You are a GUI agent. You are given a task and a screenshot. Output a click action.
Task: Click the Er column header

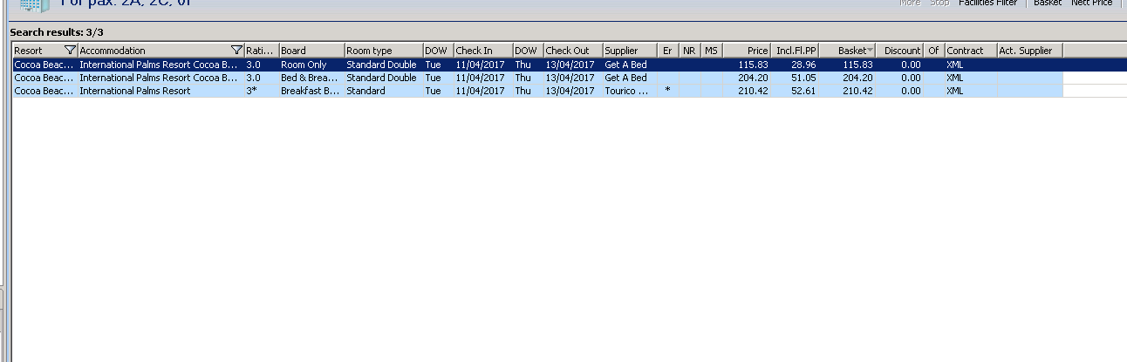pyautogui.click(x=668, y=51)
